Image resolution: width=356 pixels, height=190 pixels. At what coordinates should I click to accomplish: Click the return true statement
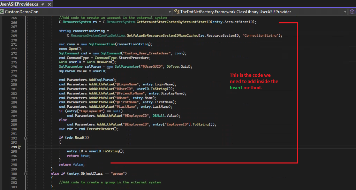point(78,156)
